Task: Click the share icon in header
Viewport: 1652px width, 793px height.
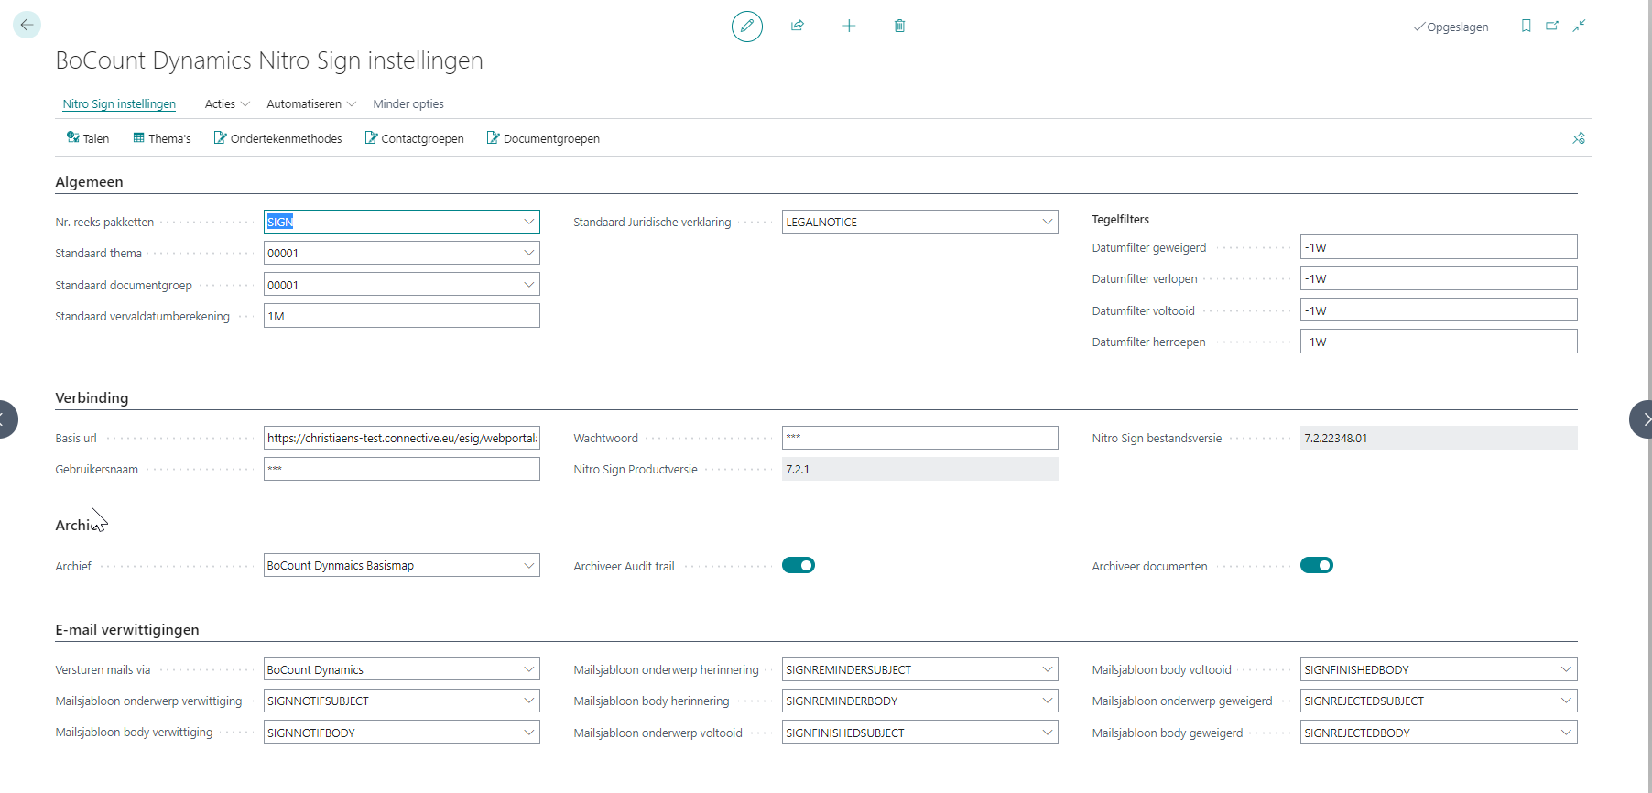Action: click(x=798, y=27)
